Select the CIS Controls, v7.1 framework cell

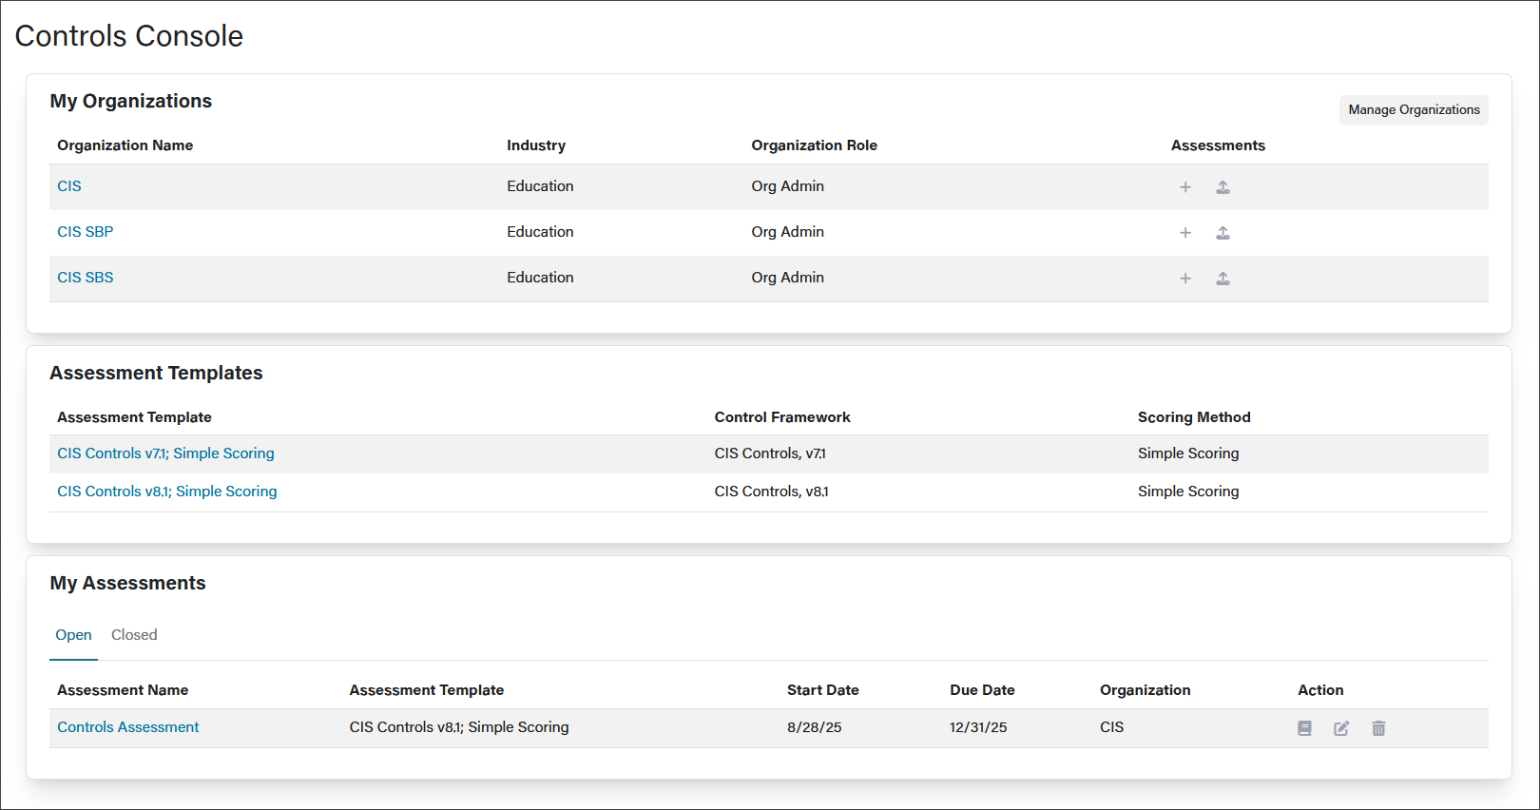(x=770, y=453)
